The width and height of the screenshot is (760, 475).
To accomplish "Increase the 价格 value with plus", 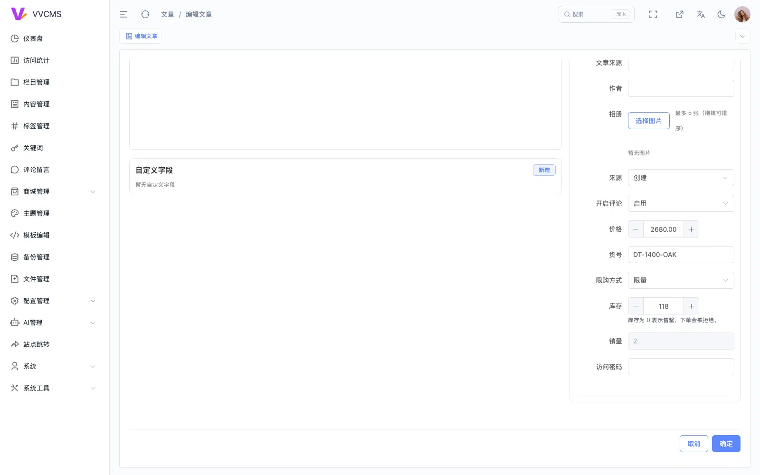I will [x=691, y=229].
